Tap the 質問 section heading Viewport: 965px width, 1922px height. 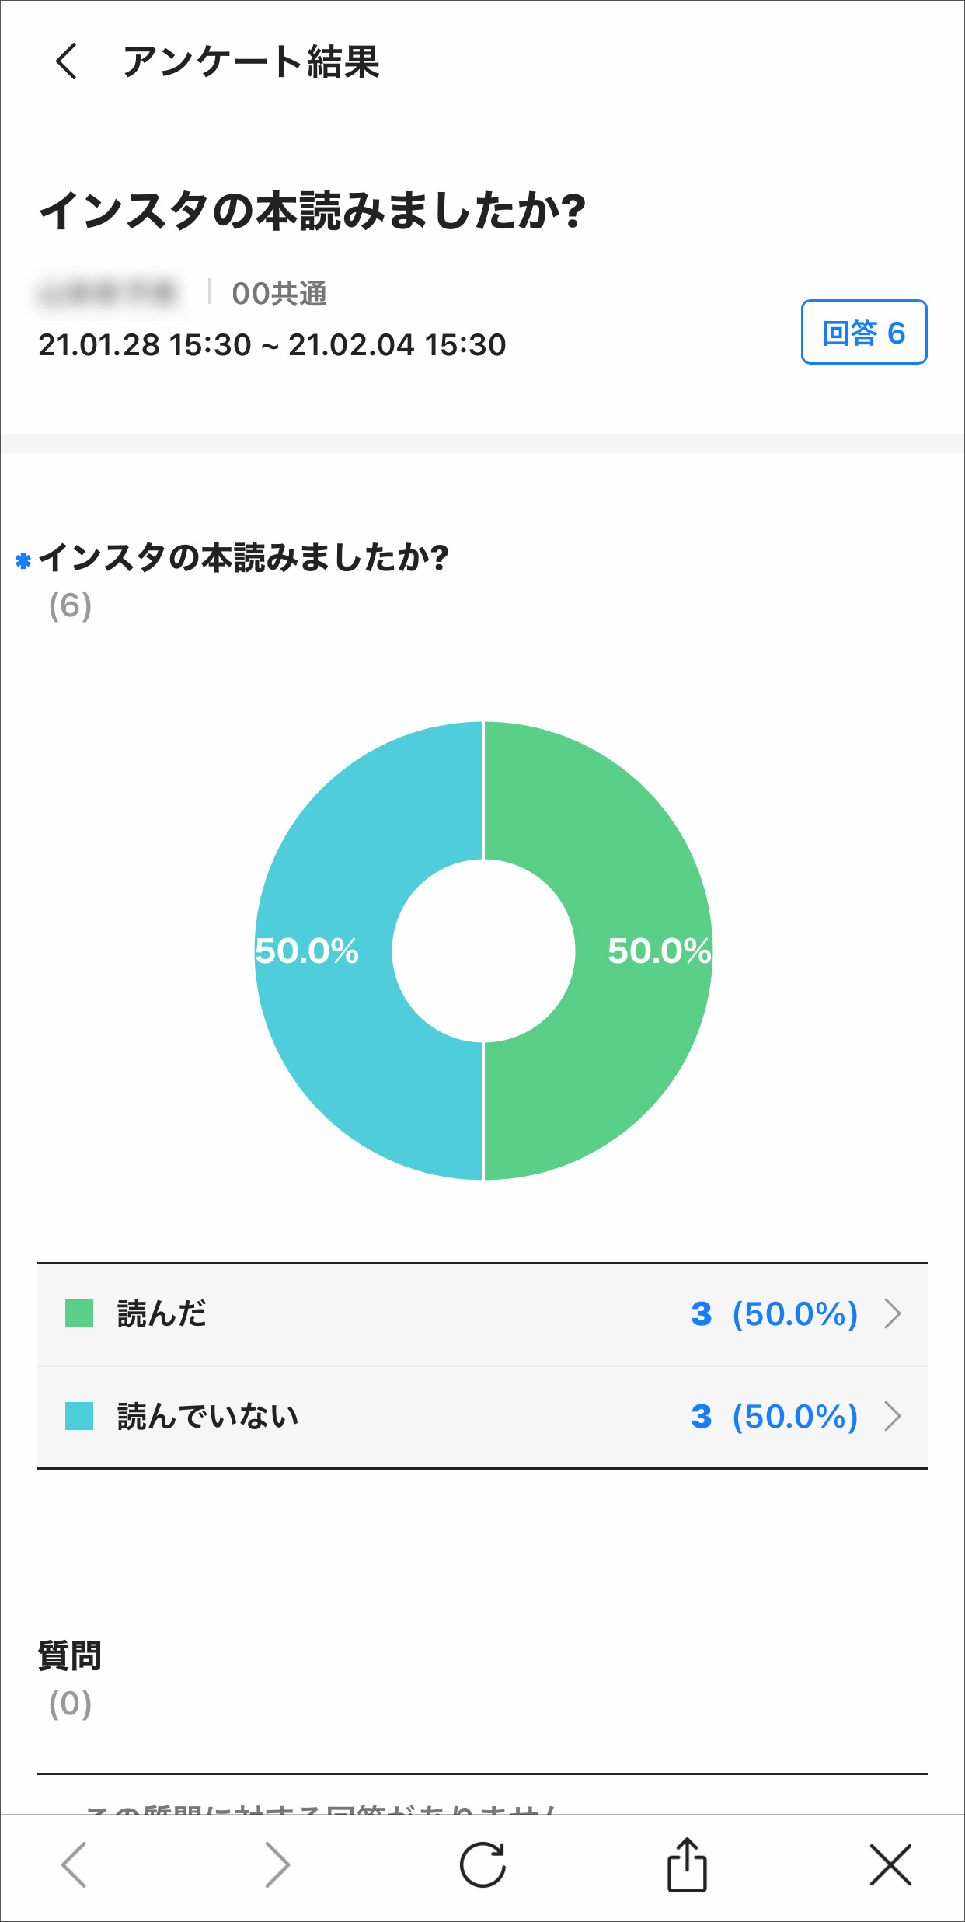click(x=70, y=1656)
